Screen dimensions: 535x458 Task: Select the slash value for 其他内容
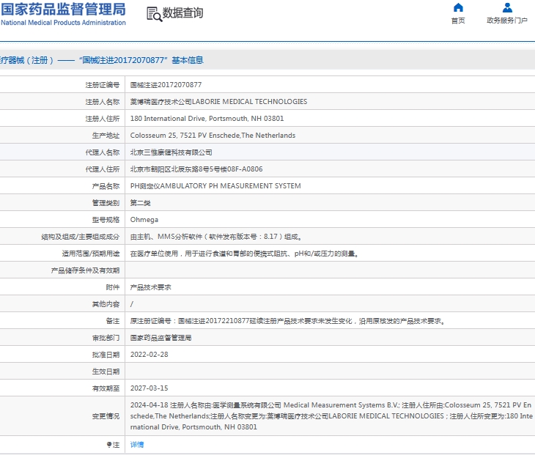pyautogui.click(x=132, y=304)
